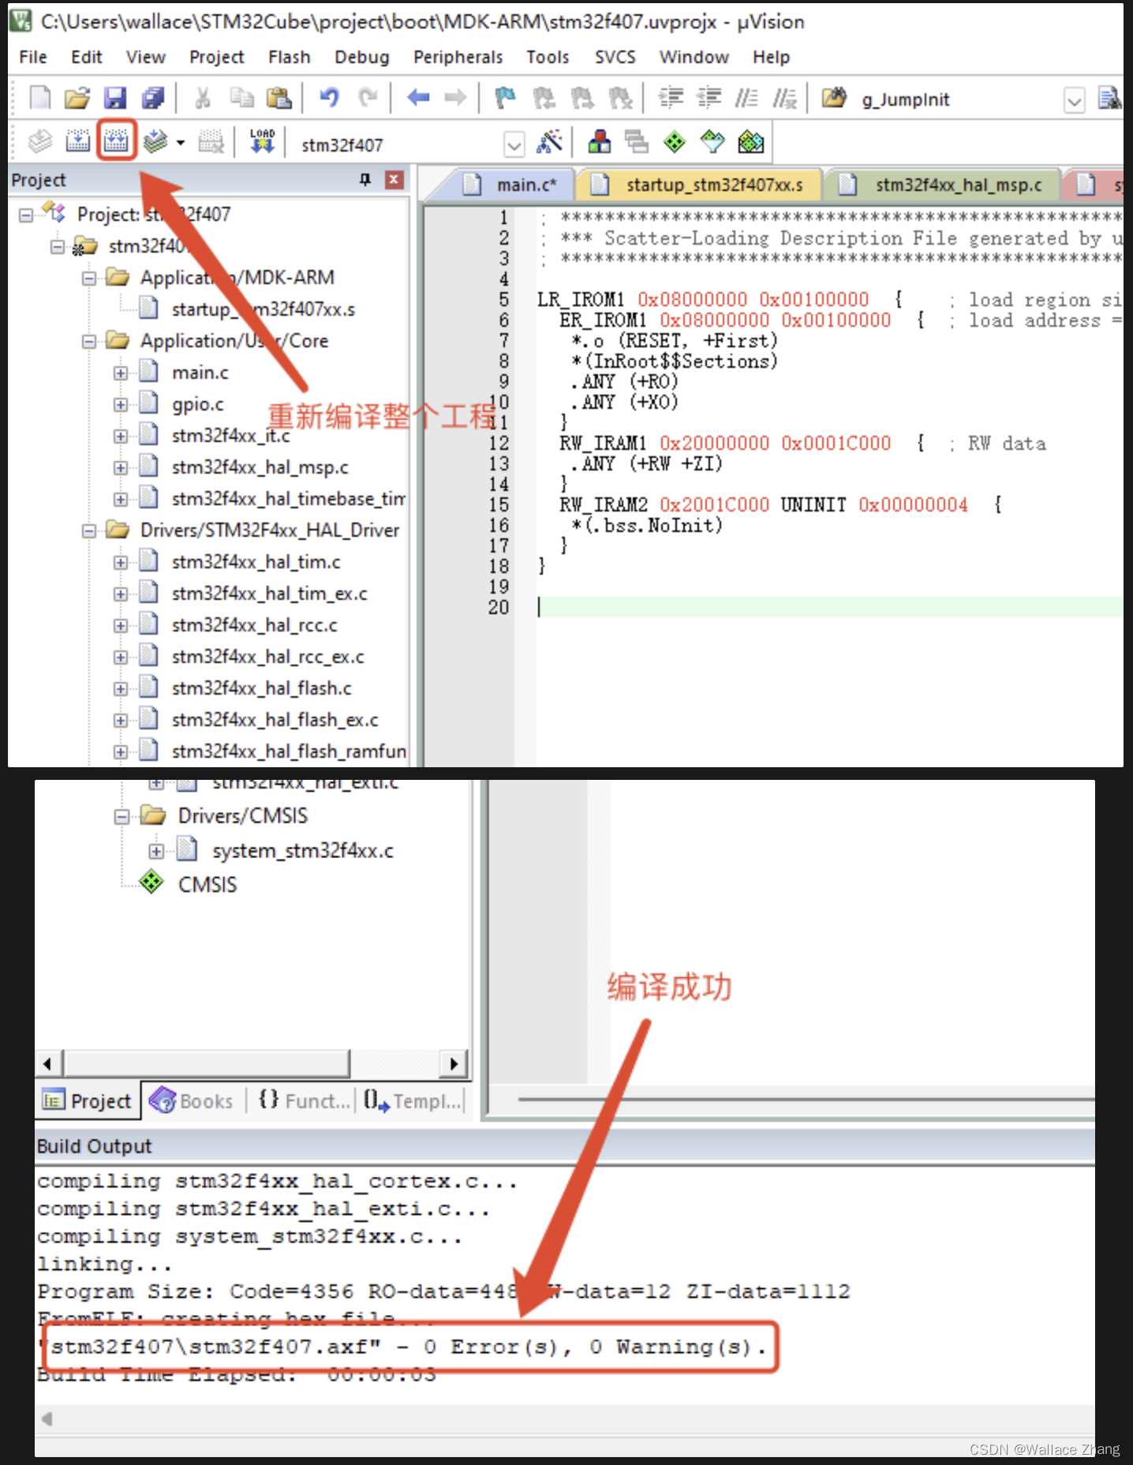Comment out the selection

click(746, 98)
